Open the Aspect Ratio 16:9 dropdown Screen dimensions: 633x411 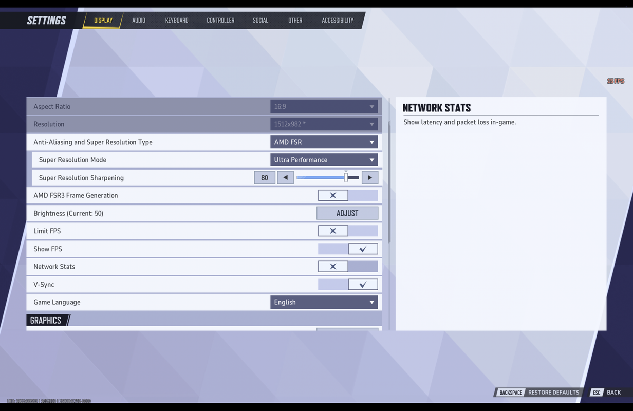[324, 106]
